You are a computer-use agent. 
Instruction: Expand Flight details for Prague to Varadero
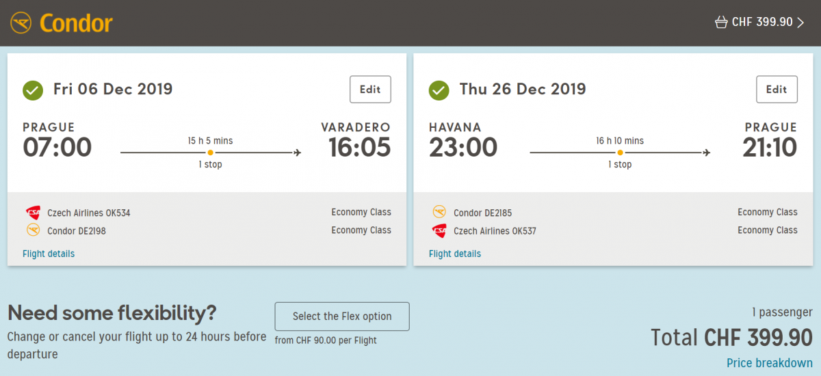point(49,254)
